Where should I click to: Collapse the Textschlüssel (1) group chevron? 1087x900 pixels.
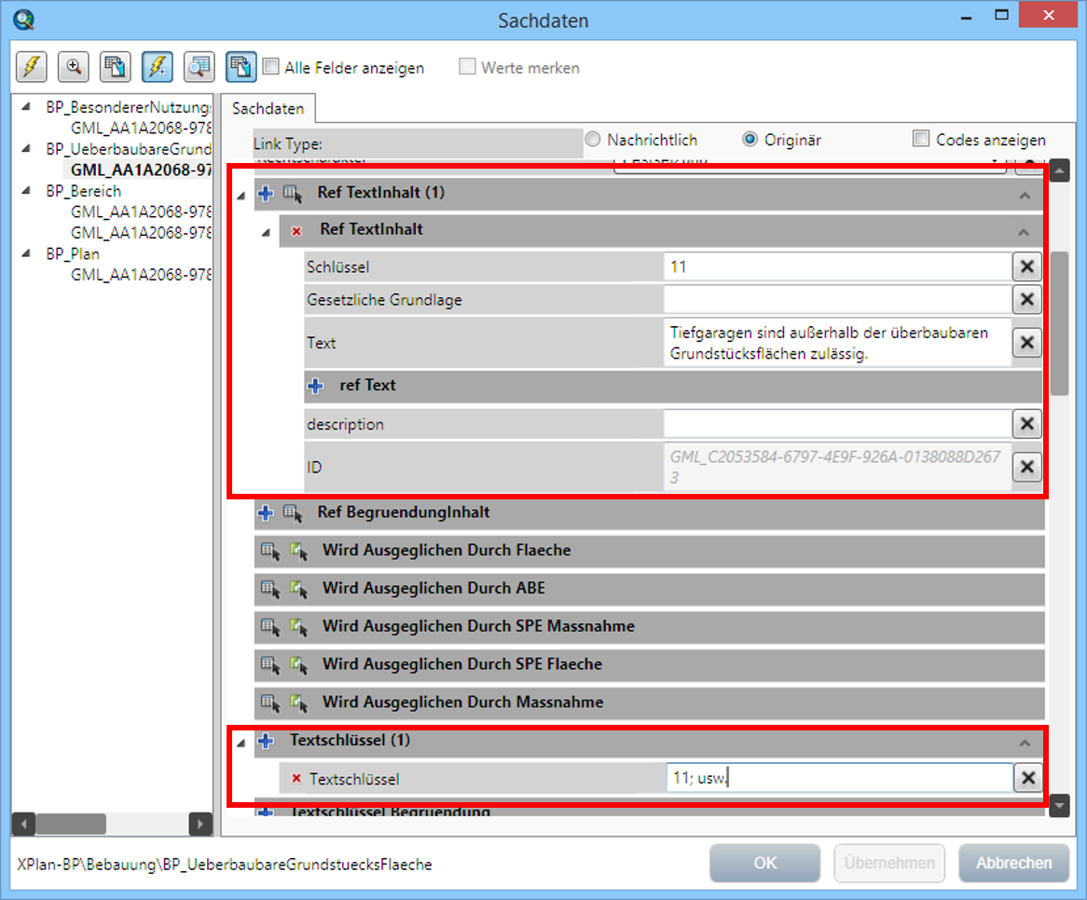(1025, 743)
